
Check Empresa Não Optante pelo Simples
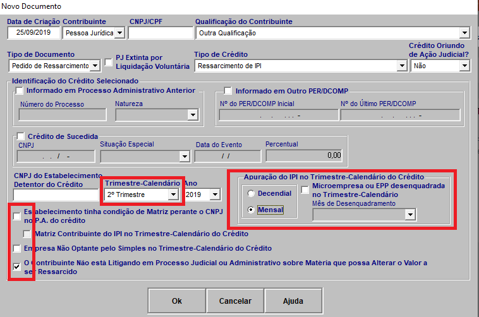[x=17, y=248]
